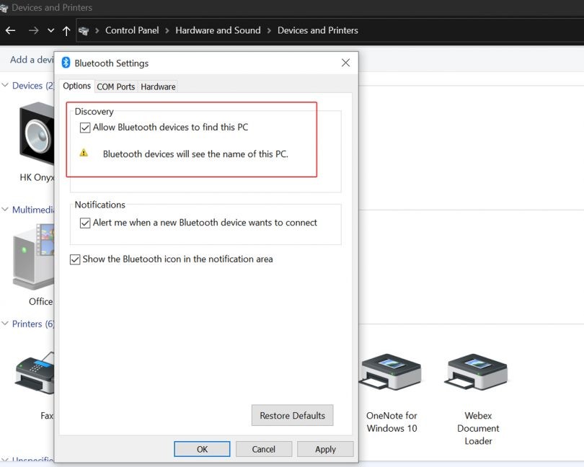Viewport: 584px width, 467px height.
Task: Click the up arrow to go to parent folder
Action: coord(65,30)
